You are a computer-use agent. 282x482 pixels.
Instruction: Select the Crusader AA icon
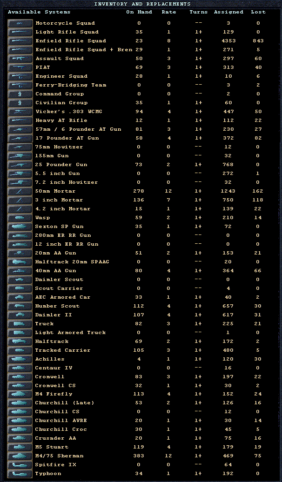(x=20, y=439)
